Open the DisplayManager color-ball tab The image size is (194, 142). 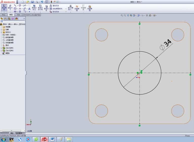16,19
